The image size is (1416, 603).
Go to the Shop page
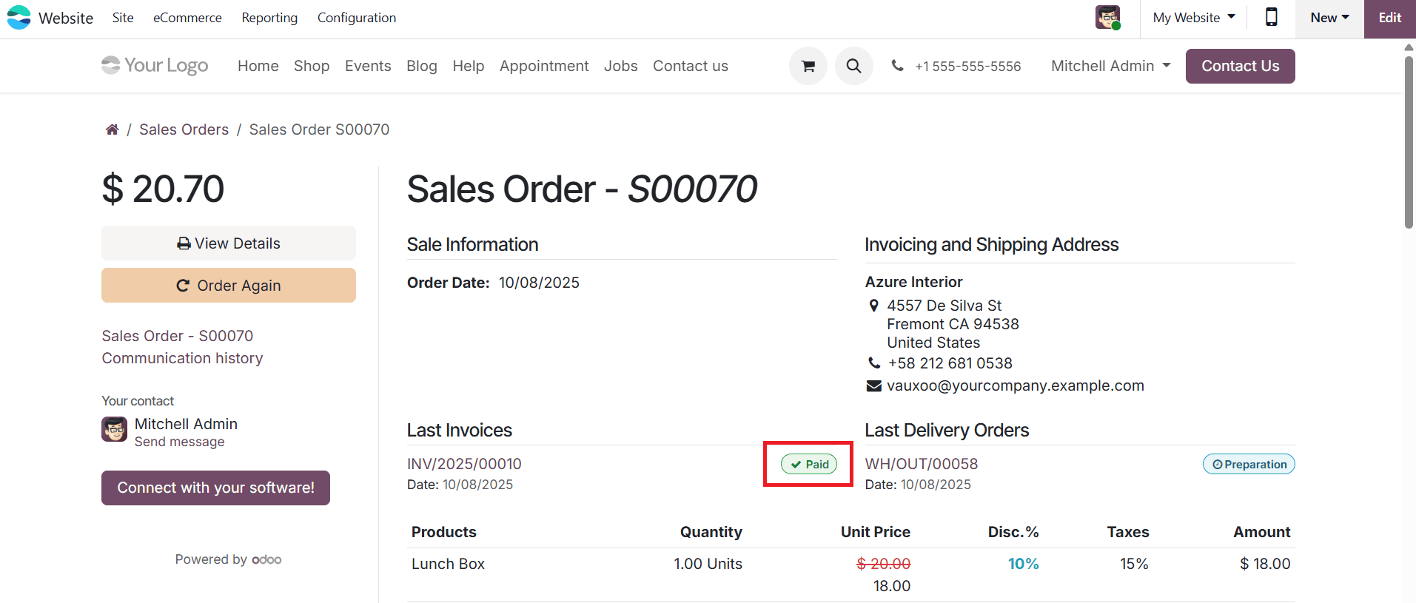point(312,66)
